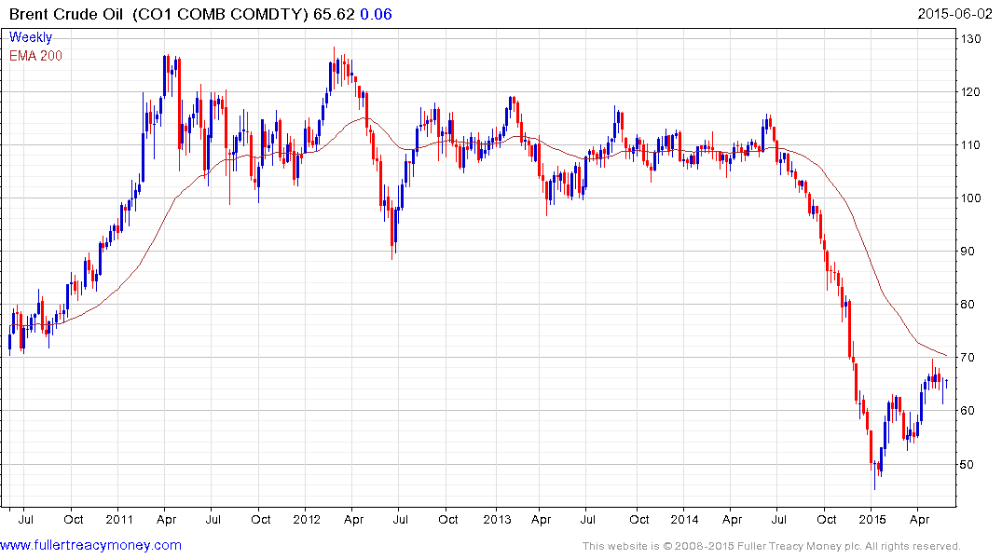Click the 90 price axis label
The image size is (1002, 559).
point(968,251)
